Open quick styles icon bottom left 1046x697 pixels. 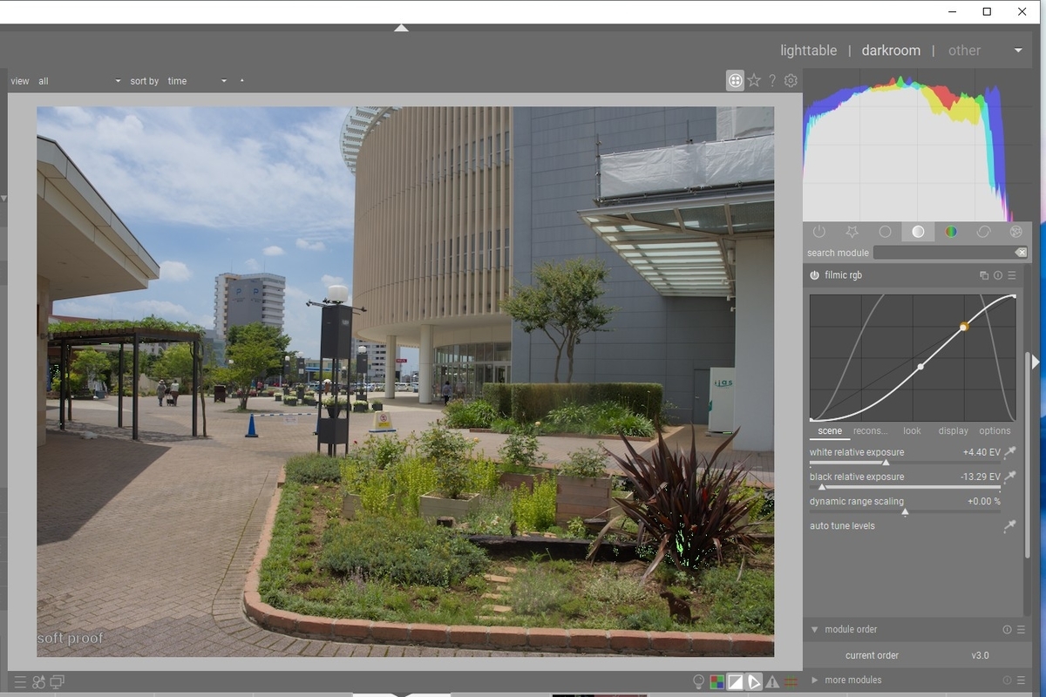pyautogui.click(x=38, y=682)
